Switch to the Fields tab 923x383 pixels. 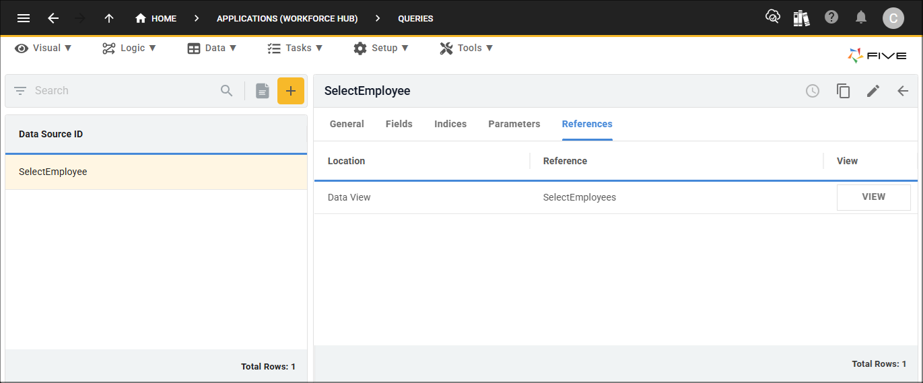click(399, 124)
